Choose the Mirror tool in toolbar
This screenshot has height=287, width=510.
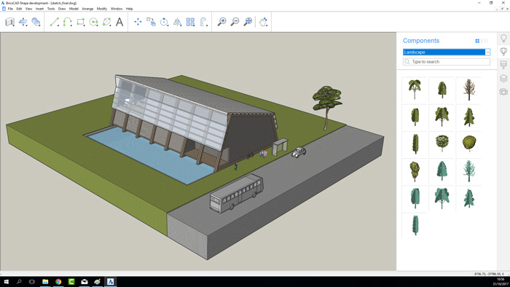point(177,22)
